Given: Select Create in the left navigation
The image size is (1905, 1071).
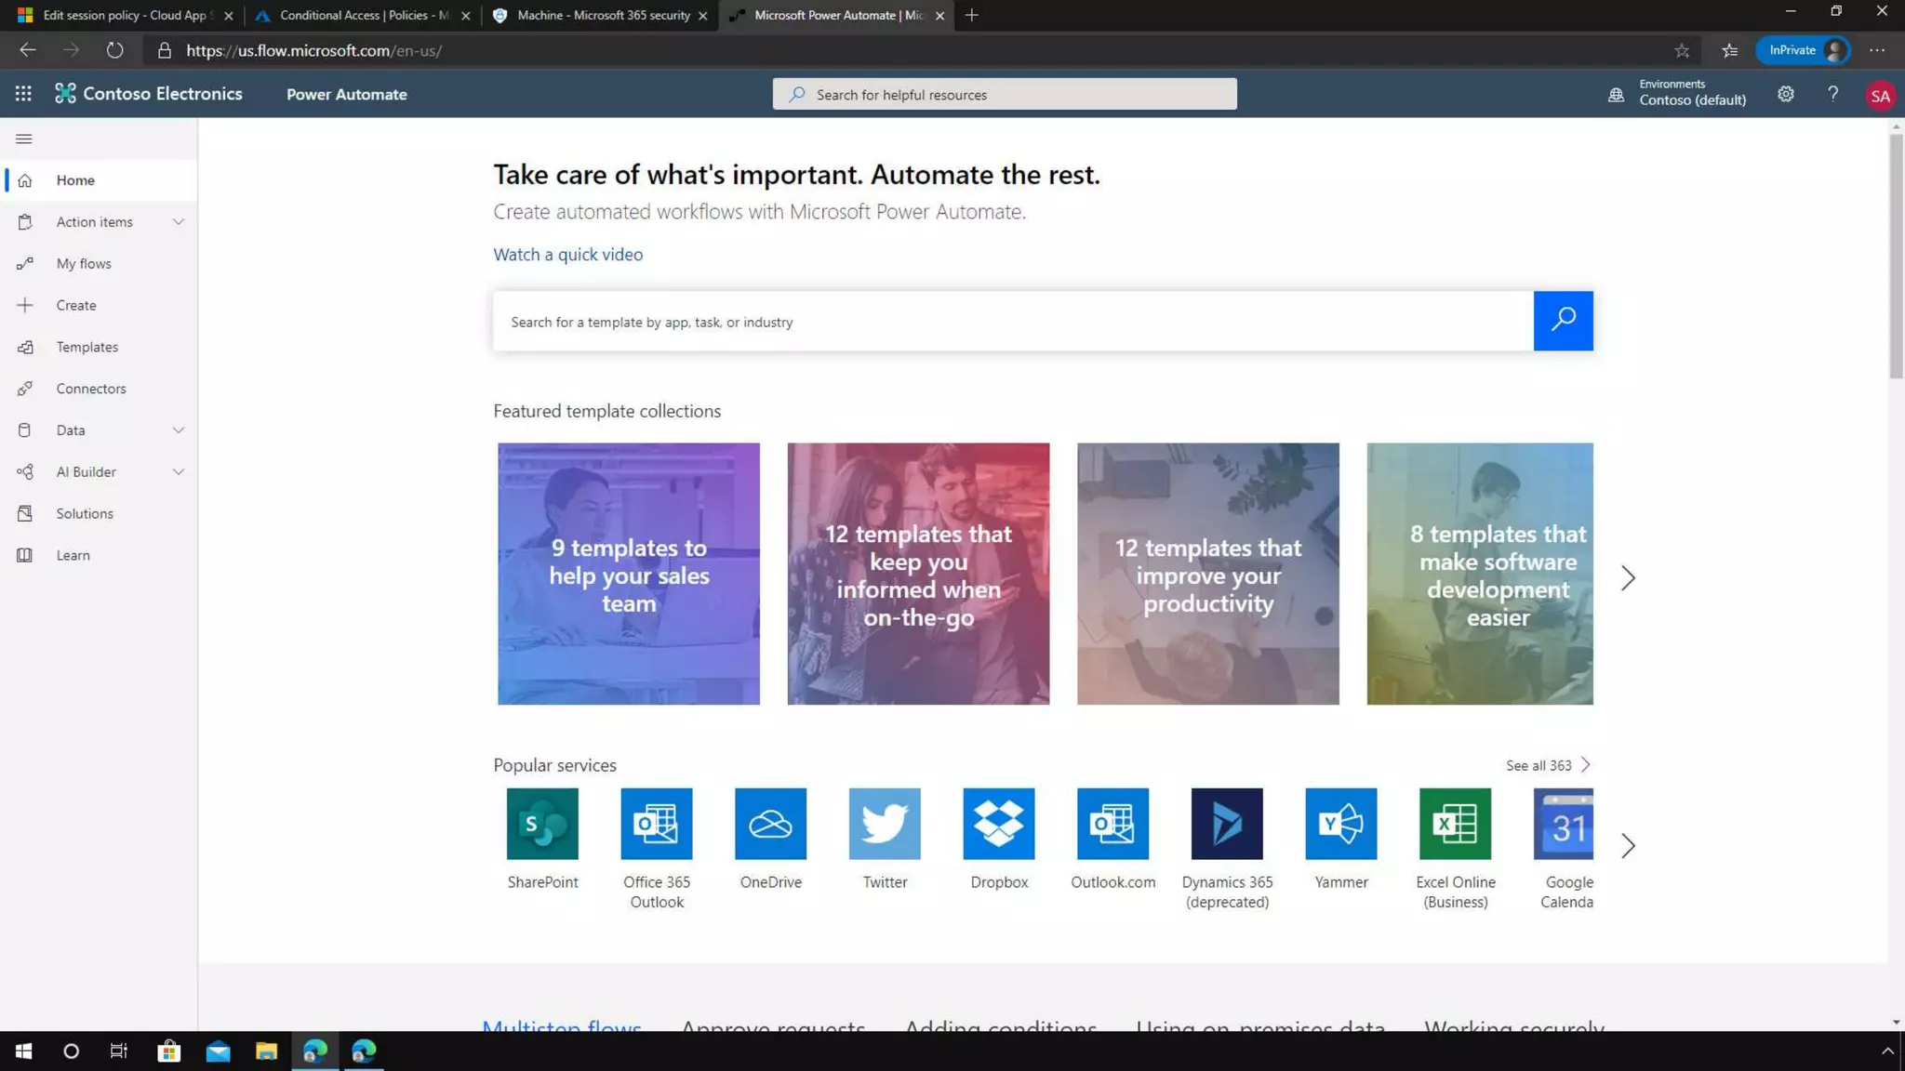Looking at the screenshot, I should click(99, 305).
